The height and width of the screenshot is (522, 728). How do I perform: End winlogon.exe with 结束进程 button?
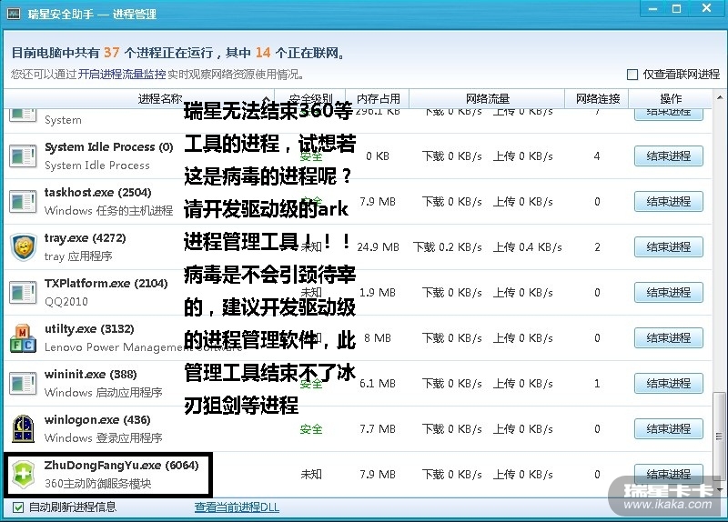[669, 428]
